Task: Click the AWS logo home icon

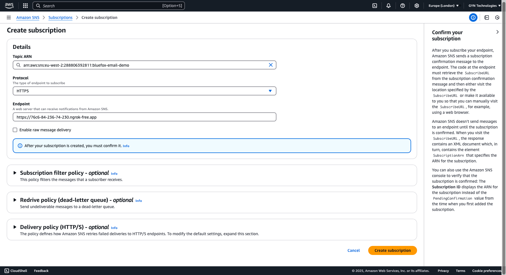Action: (x=9, y=6)
